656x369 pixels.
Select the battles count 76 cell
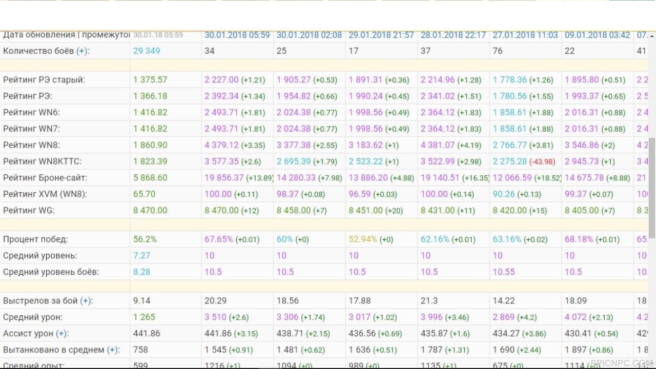pos(525,51)
